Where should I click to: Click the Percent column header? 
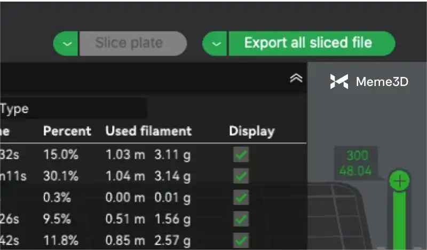point(67,131)
